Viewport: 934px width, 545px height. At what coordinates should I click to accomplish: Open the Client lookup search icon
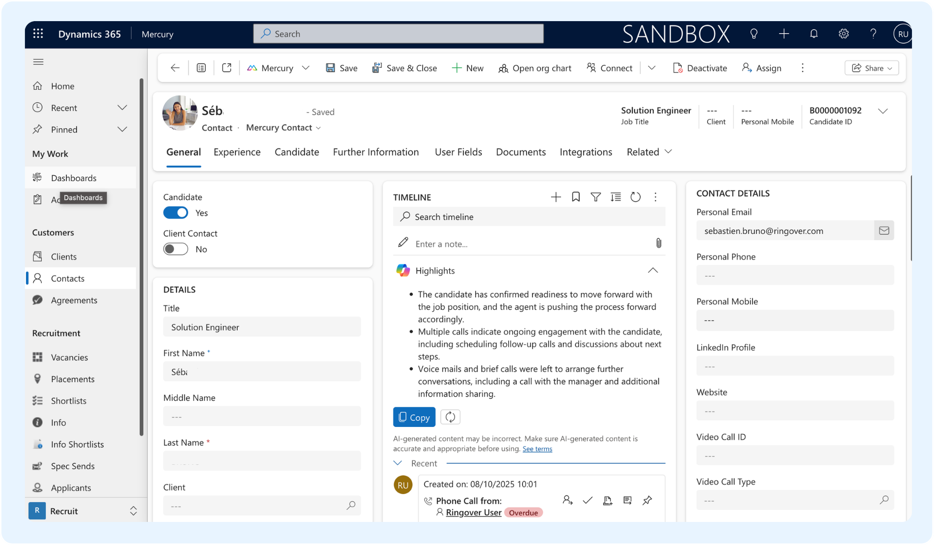coord(351,505)
